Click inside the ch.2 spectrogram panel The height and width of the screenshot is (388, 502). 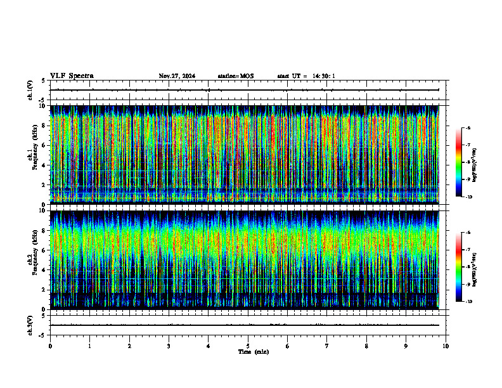pyautogui.click(x=248, y=260)
